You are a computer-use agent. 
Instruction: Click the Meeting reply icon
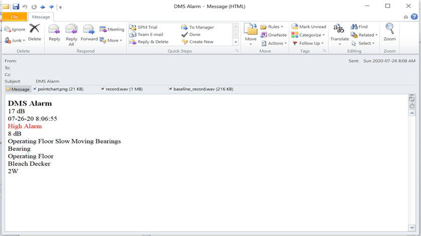click(112, 29)
